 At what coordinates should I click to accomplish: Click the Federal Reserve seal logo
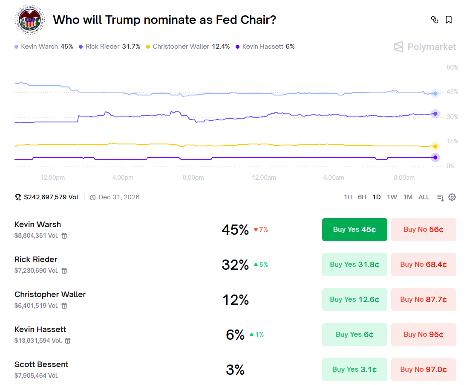pyautogui.click(x=29, y=20)
